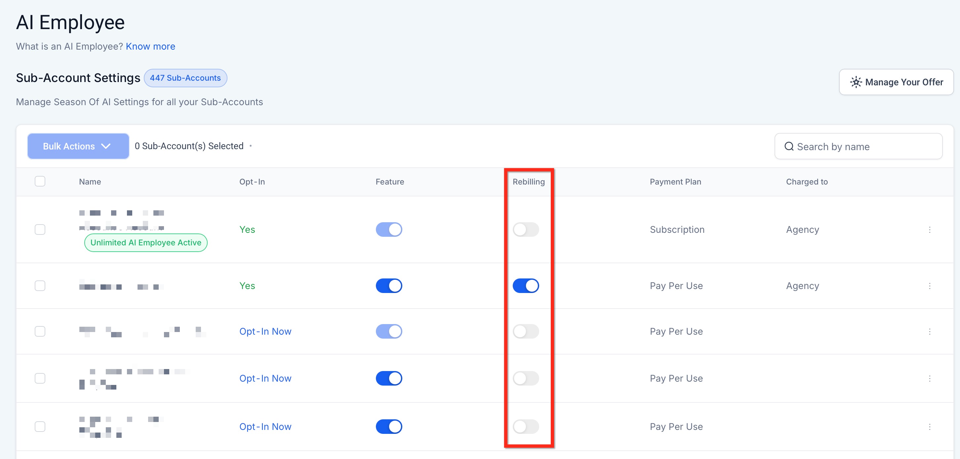960x459 pixels.
Task: Click the Bulk Actions chevron arrow
Action: point(106,146)
